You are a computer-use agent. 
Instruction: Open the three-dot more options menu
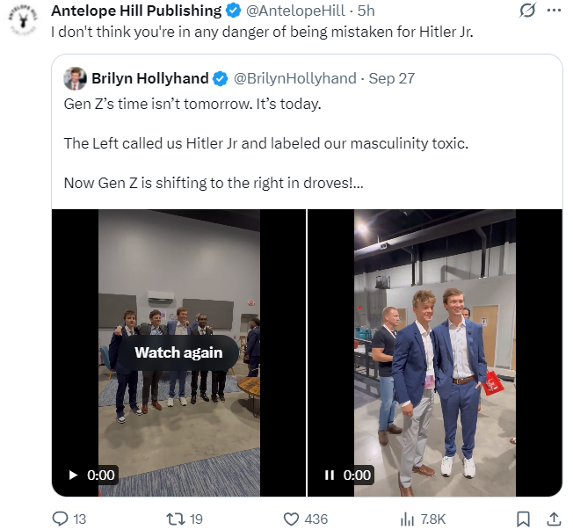554,11
